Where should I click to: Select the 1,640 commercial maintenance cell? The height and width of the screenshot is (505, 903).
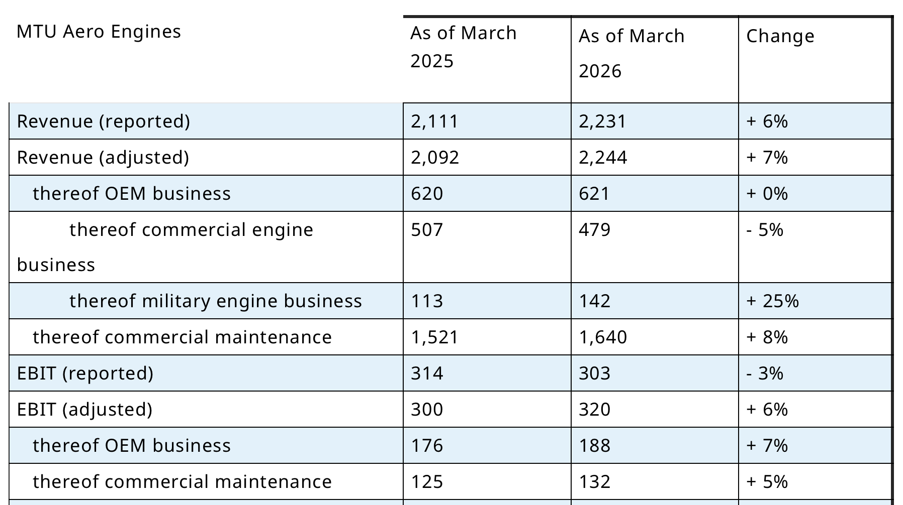603,337
